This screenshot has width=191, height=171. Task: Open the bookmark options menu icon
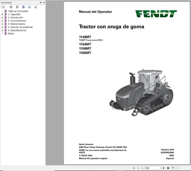tap(4, 7)
